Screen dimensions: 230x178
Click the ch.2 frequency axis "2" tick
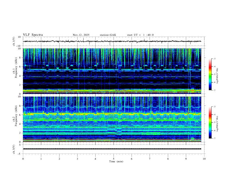point(20,133)
